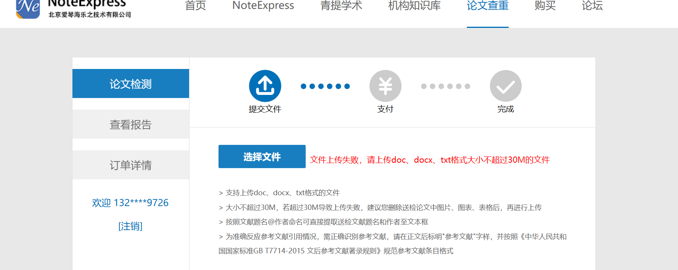Click the checkmark icon for 完成 step
Viewport: 678px width, 270px height.
(506, 86)
